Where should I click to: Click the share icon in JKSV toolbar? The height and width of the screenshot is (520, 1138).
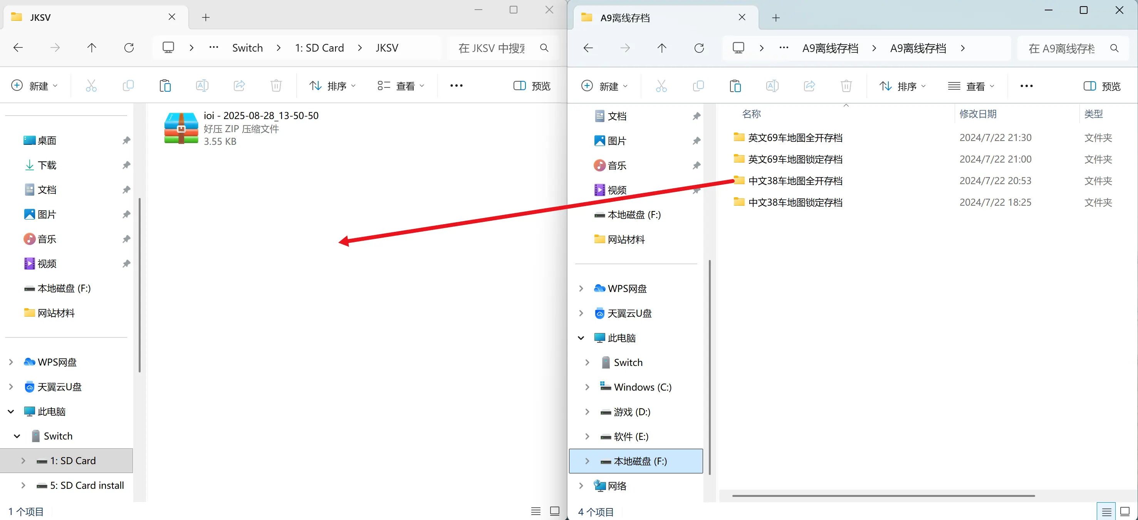[x=240, y=86]
